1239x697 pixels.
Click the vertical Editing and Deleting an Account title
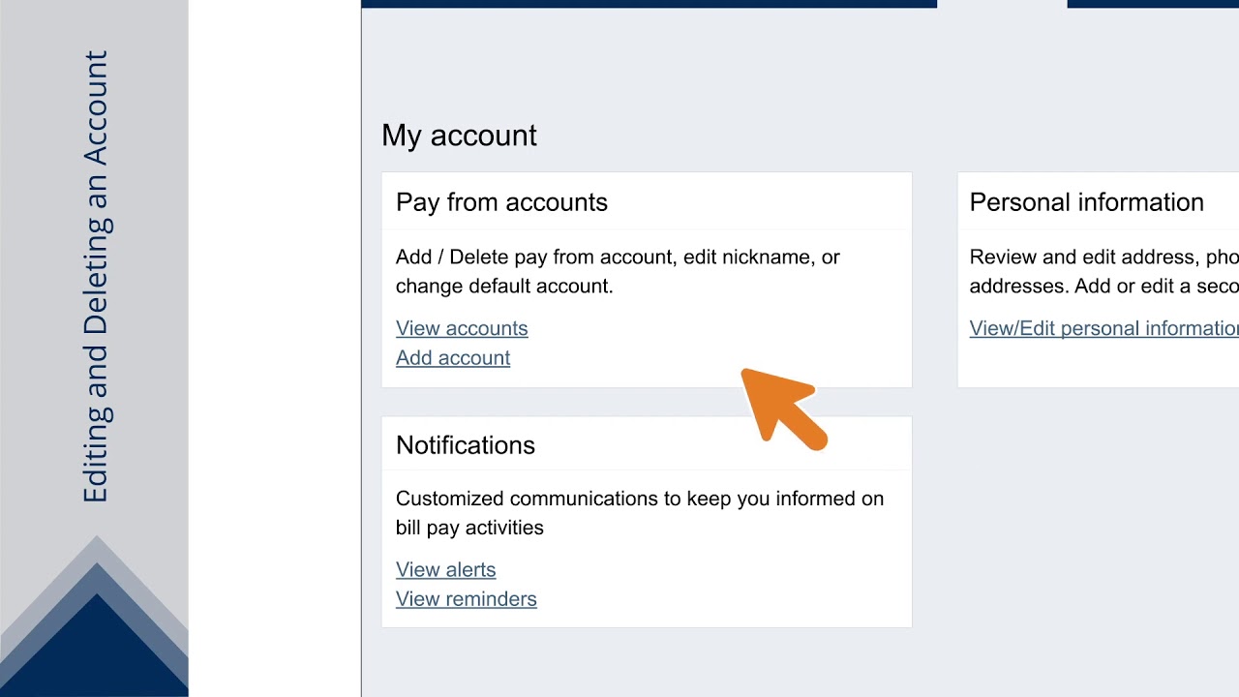point(96,277)
